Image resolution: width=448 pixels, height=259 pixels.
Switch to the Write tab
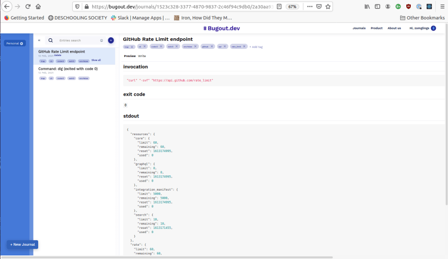[x=142, y=56]
